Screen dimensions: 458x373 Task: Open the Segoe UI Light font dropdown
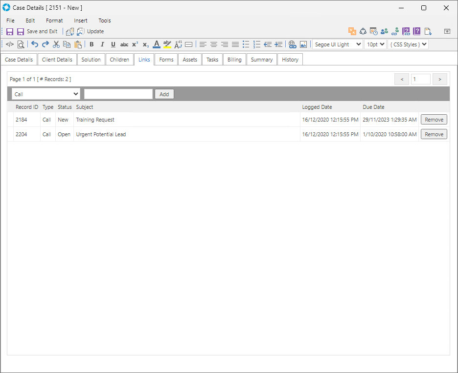(337, 44)
